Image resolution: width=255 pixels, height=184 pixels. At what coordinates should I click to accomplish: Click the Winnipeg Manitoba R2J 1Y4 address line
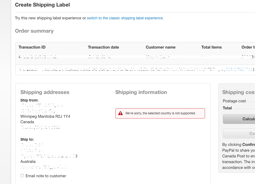[x=45, y=116]
